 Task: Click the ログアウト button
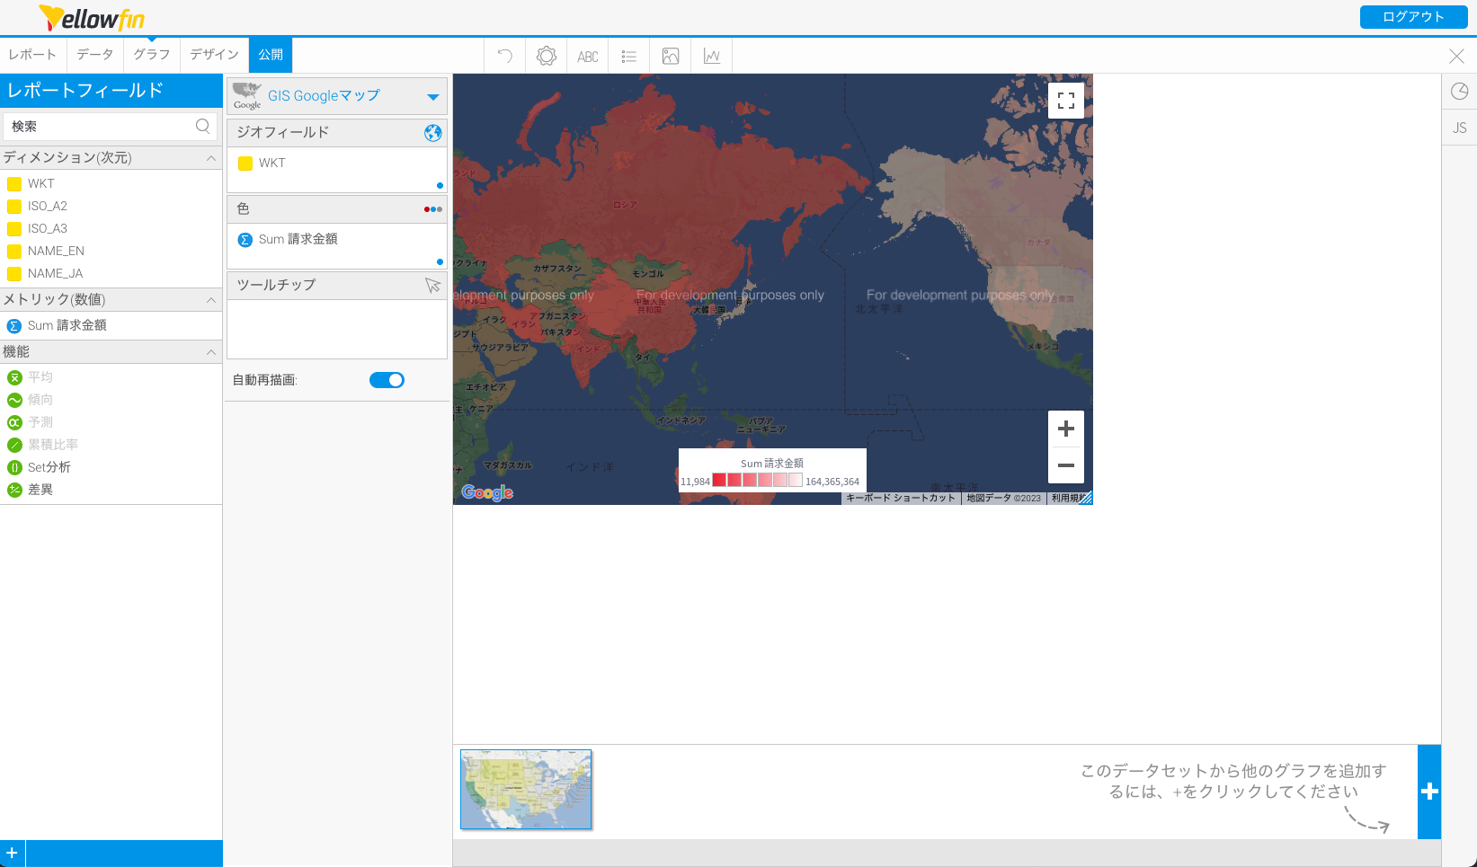1413,17
